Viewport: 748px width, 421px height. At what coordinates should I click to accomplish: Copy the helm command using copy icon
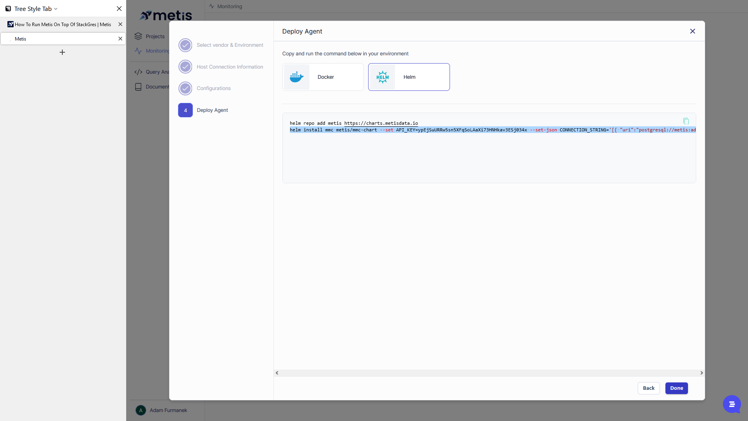coord(686,121)
